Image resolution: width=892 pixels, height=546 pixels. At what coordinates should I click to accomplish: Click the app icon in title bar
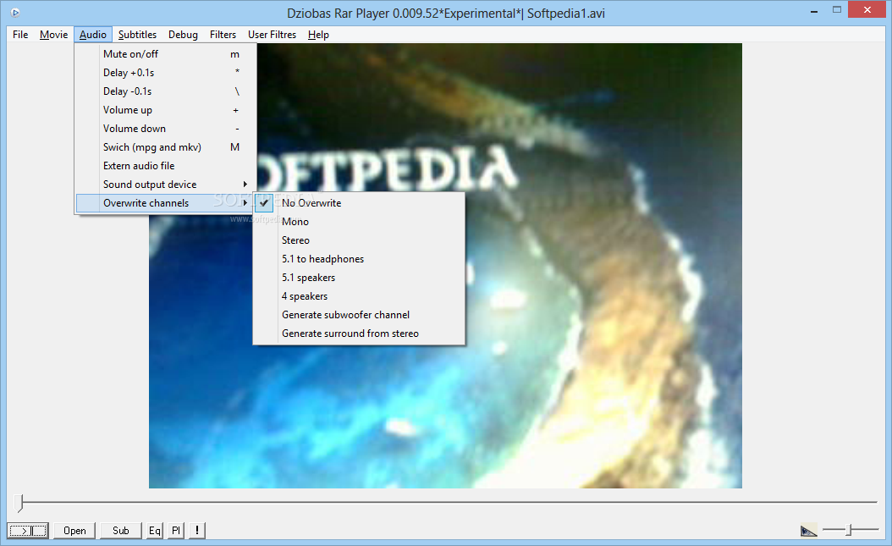pos(15,12)
